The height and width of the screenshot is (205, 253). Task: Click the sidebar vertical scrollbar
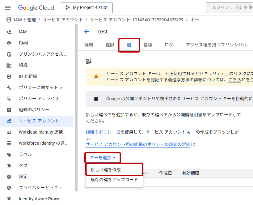76,108
